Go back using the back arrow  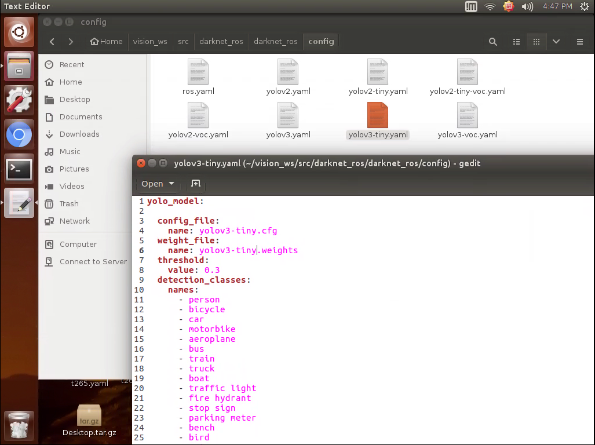click(x=52, y=42)
